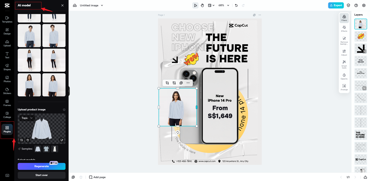Click the edit icon on product image
The width and height of the screenshot is (370, 181).
point(62,140)
